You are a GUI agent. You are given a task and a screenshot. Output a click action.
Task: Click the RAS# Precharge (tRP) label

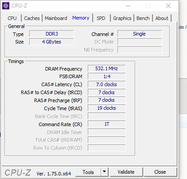coord(58,100)
